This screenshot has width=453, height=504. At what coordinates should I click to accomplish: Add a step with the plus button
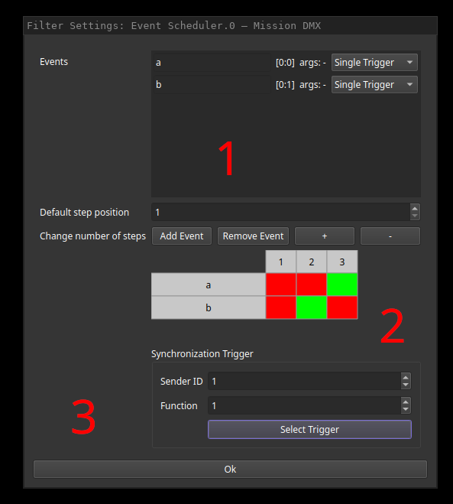coord(325,236)
